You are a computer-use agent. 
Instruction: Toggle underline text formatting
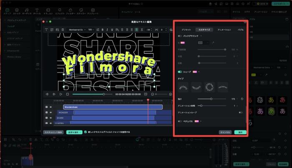click(x=112, y=30)
